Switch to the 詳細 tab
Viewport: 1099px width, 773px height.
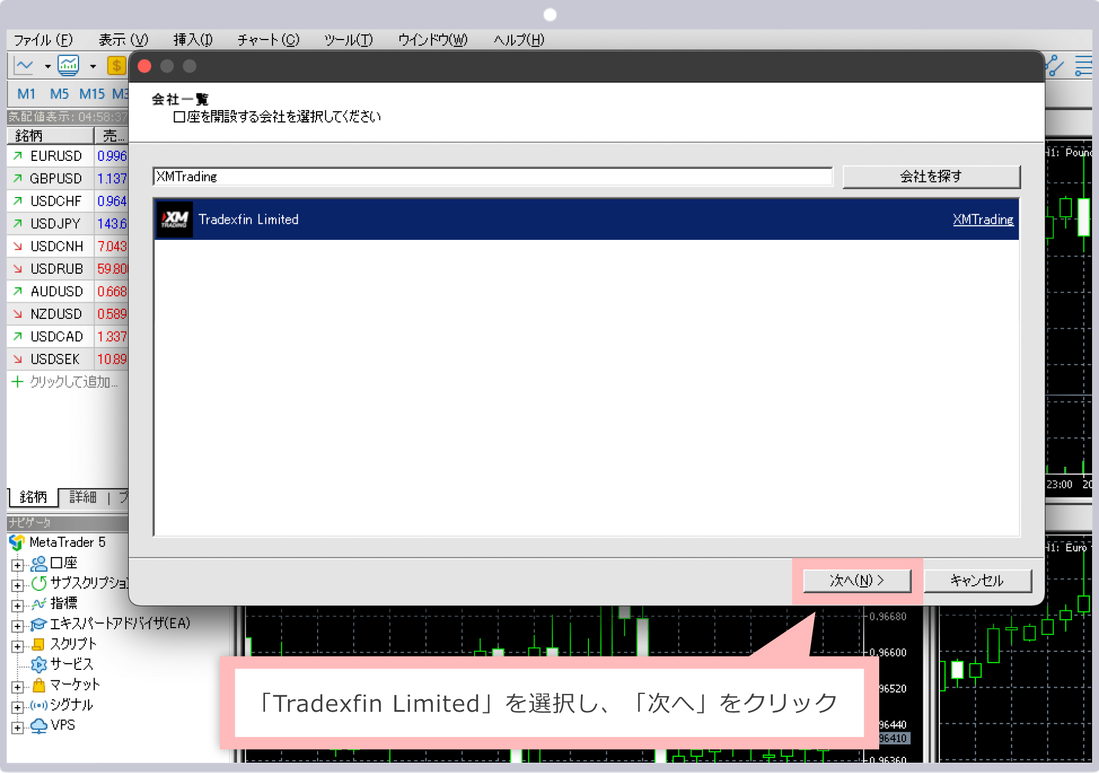[83, 497]
